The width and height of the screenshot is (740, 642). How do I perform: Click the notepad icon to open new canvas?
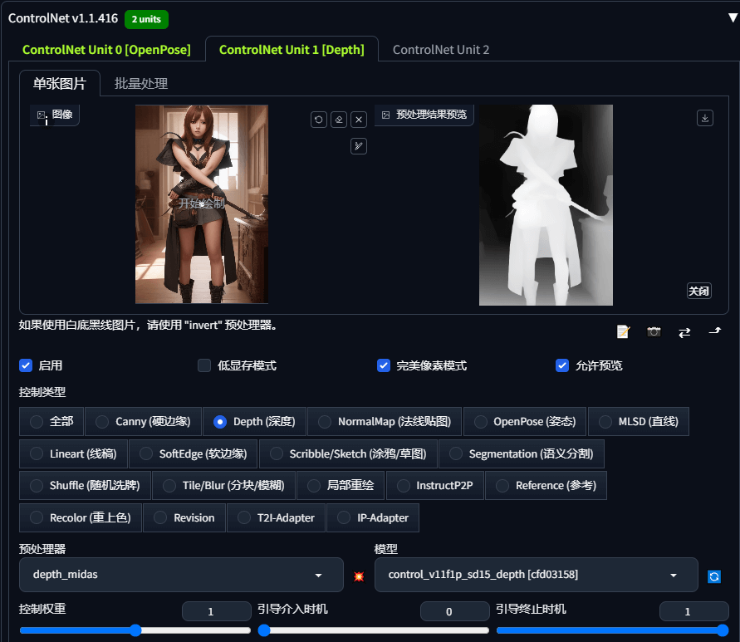click(624, 332)
